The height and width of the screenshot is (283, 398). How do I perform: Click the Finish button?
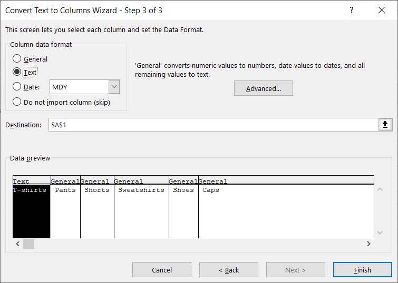tap(363, 270)
